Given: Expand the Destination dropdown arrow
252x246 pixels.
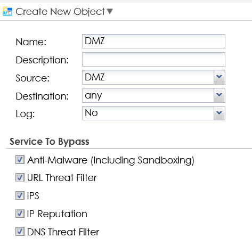Looking at the screenshot, I should 220,95.
